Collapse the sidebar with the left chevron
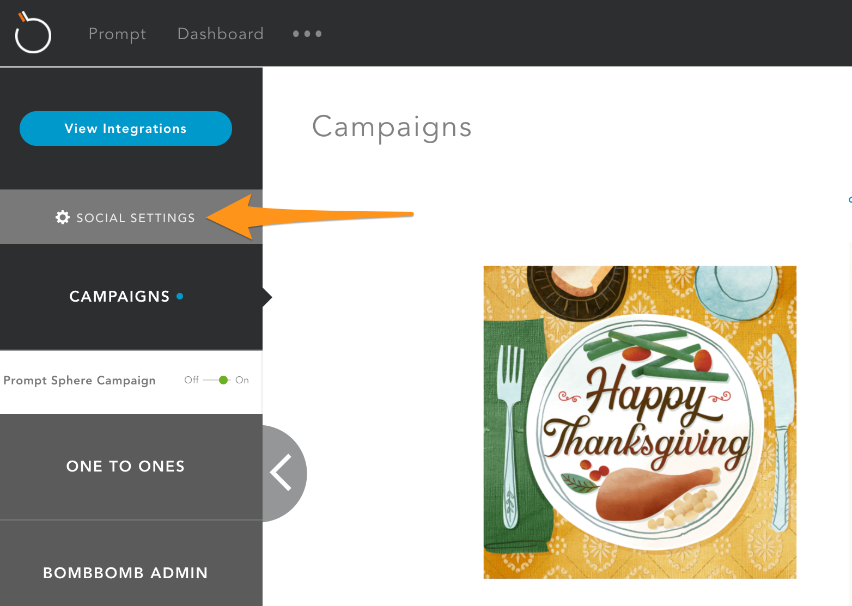852x606 pixels. coord(284,473)
